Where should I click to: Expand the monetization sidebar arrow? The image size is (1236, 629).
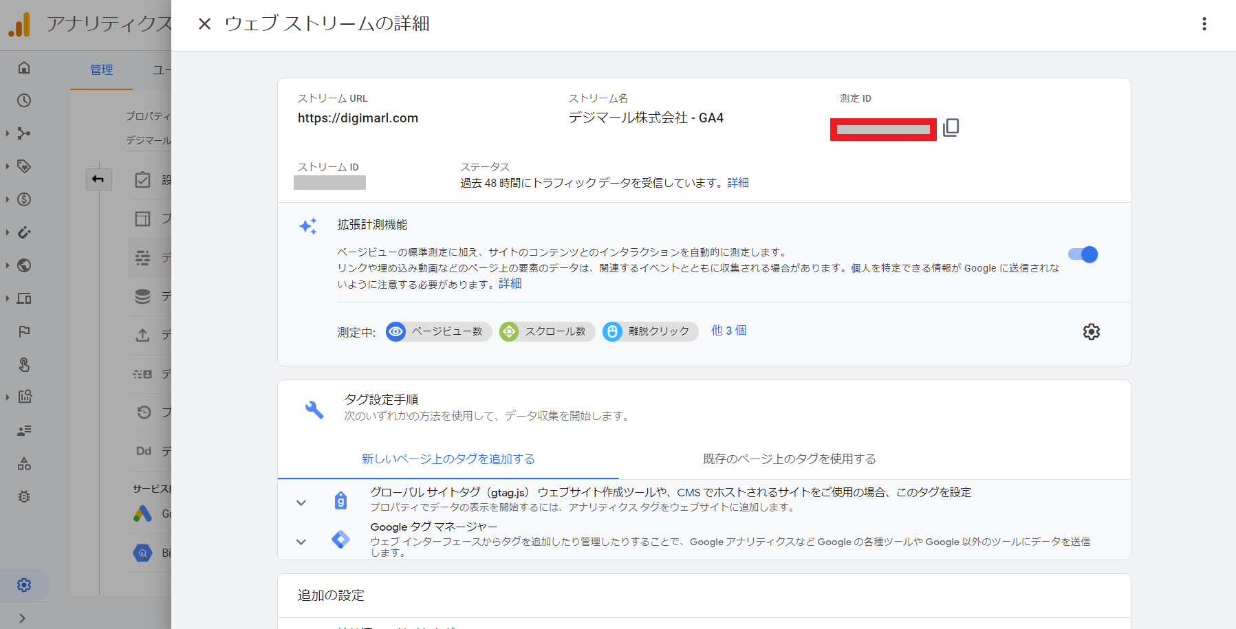8,199
